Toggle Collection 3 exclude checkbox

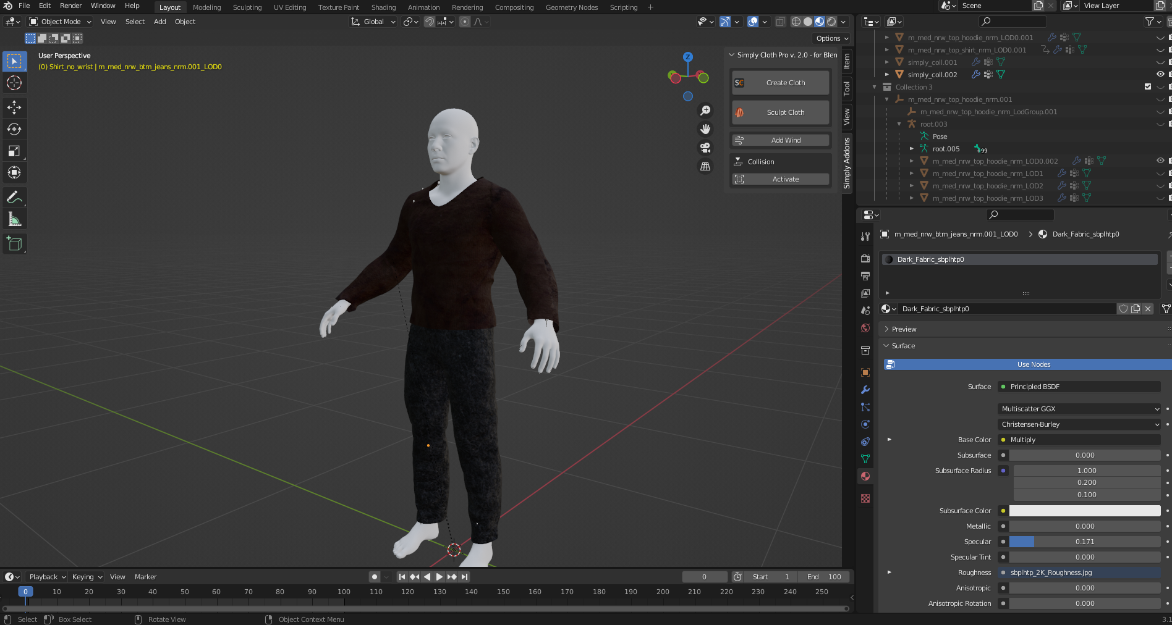[1148, 87]
